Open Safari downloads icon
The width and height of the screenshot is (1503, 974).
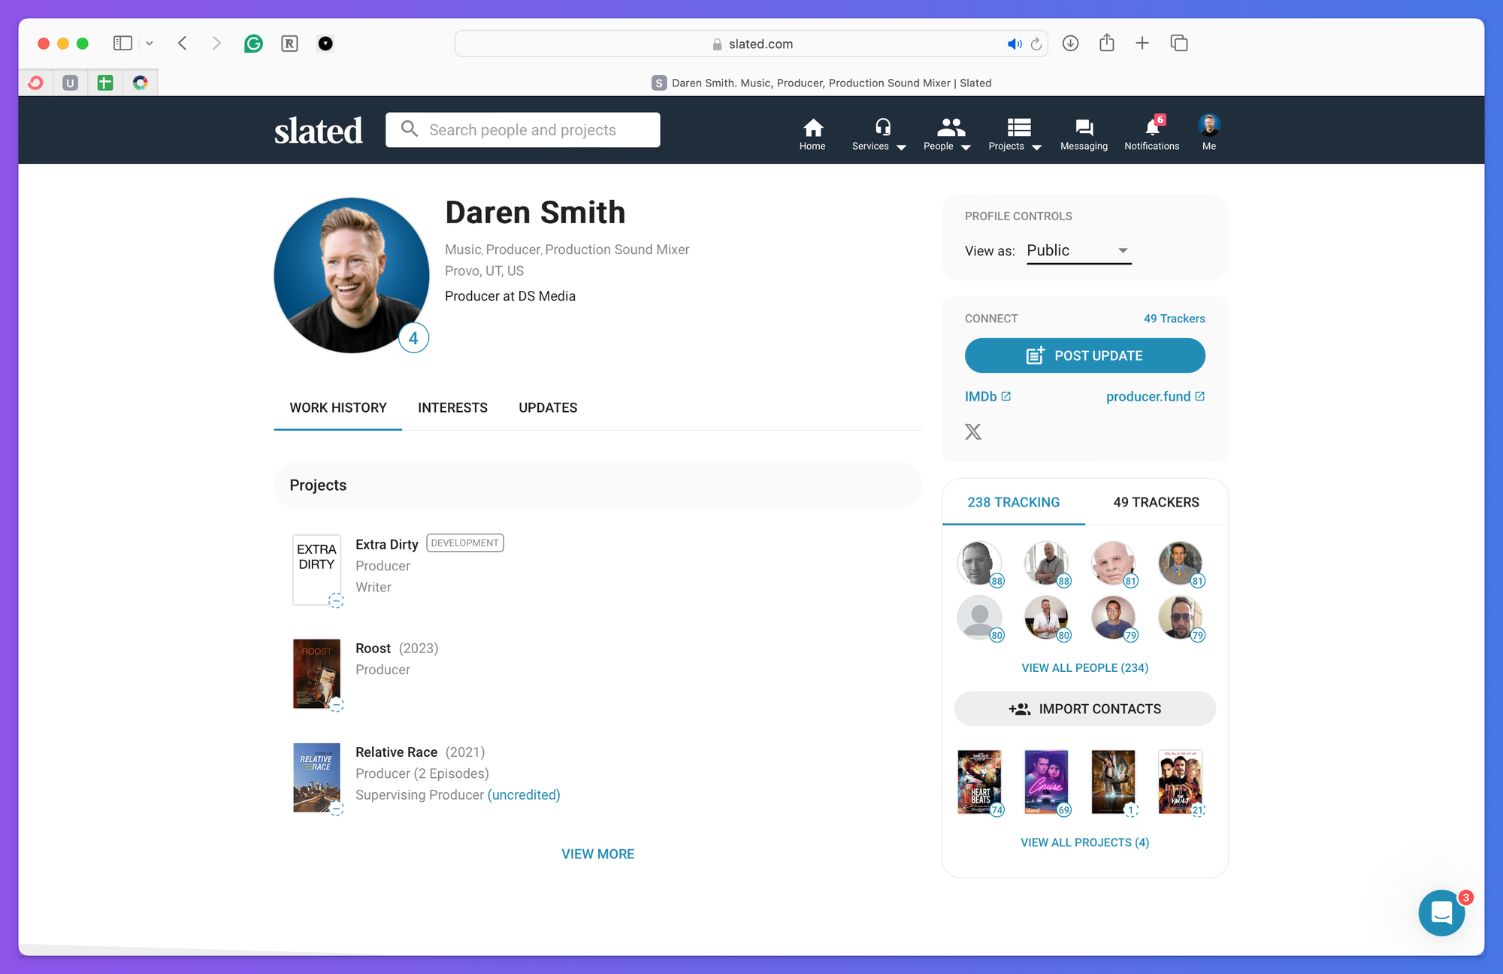point(1070,43)
